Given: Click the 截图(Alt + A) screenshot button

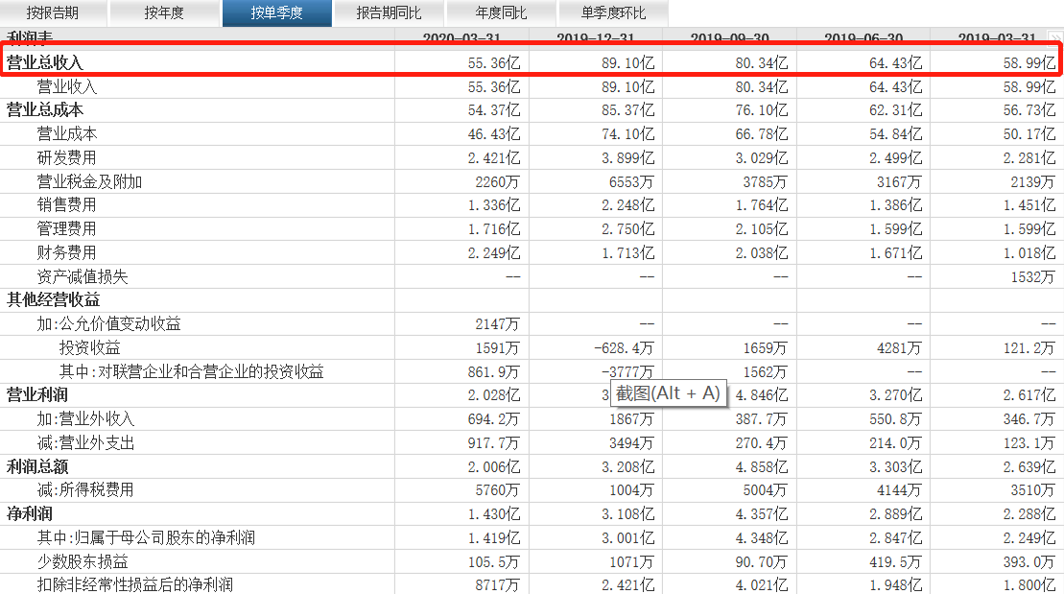Looking at the screenshot, I should pyautogui.click(x=669, y=394).
